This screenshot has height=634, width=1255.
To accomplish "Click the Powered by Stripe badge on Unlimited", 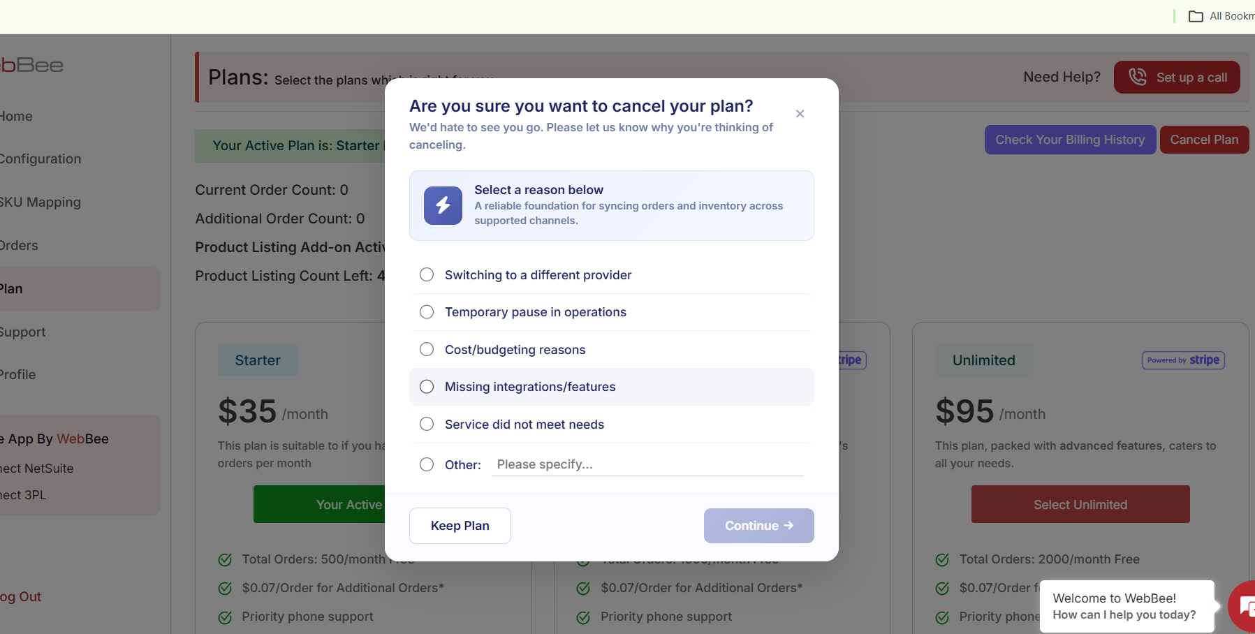I will pyautogui.click(x=1183, y=360).
